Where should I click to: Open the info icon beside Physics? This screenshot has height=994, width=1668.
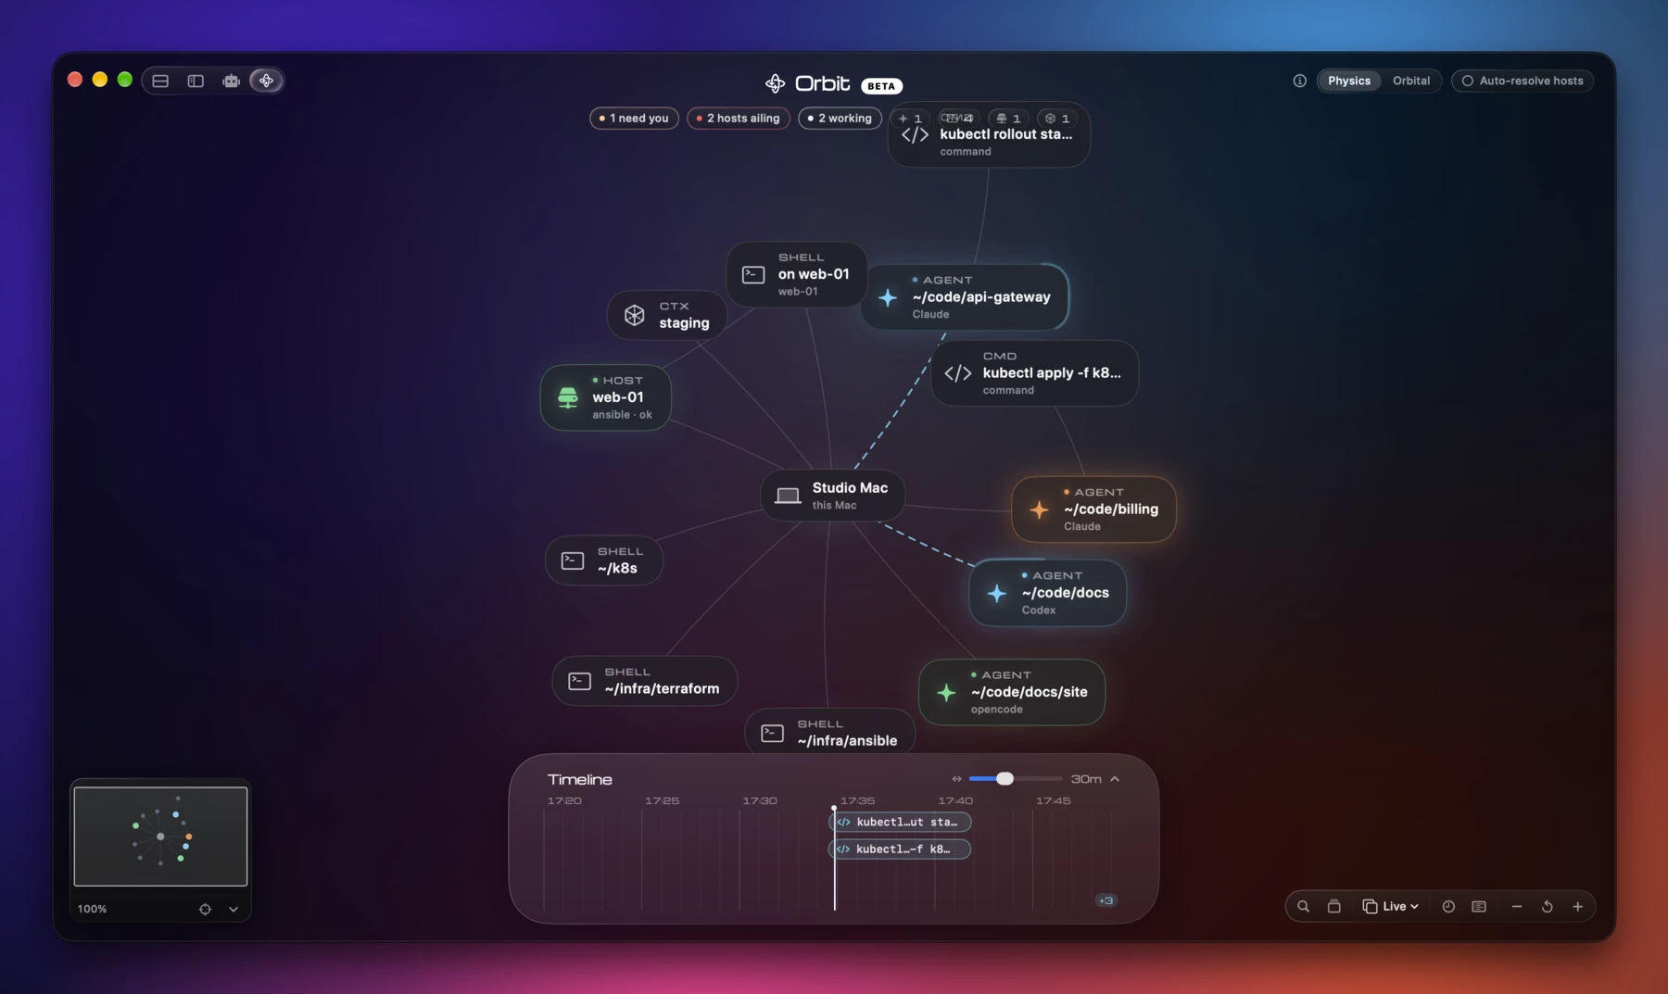pos(1300,81)
